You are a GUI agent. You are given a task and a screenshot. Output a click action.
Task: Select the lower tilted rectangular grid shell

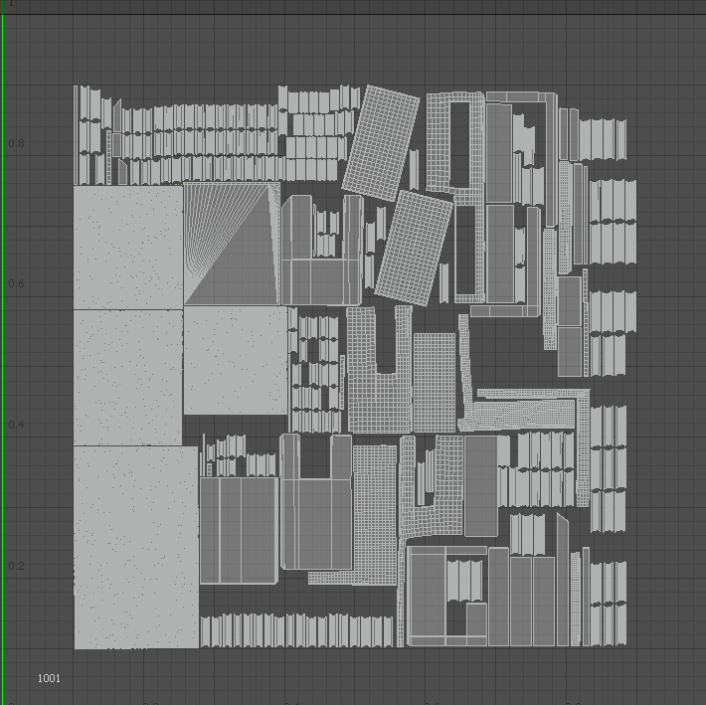tap(413, 246)
